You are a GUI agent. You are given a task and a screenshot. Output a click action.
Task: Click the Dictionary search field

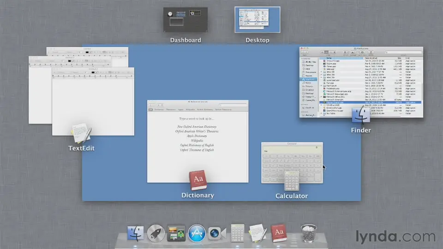(232, 105)
